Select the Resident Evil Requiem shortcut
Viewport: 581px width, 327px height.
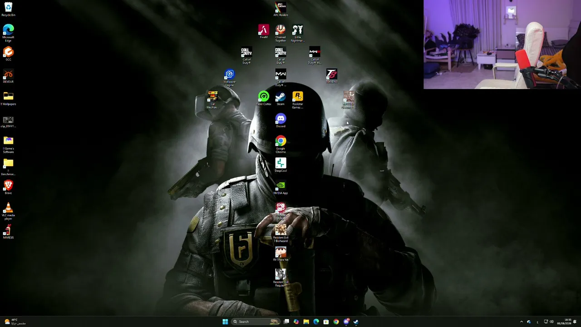point(281,278)
